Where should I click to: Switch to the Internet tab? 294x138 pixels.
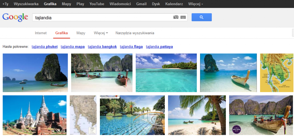[41, 33]
